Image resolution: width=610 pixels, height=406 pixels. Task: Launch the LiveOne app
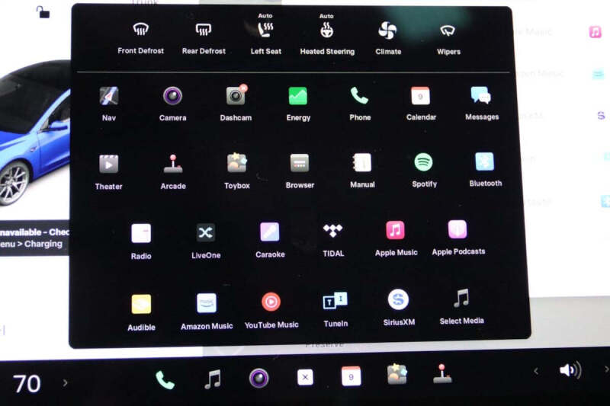[x=206, y=241]
